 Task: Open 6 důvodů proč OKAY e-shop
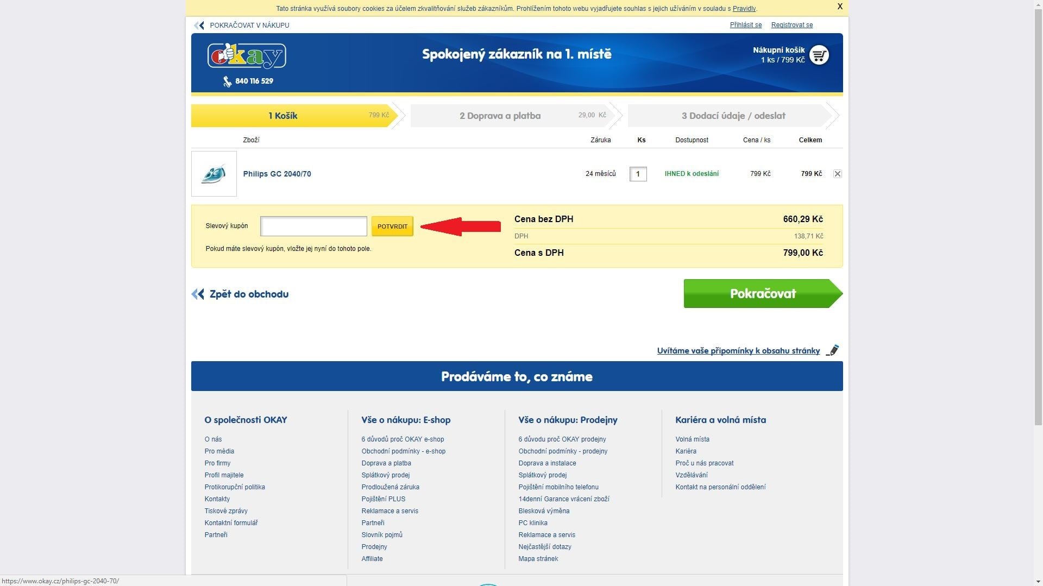coord(403,439)
